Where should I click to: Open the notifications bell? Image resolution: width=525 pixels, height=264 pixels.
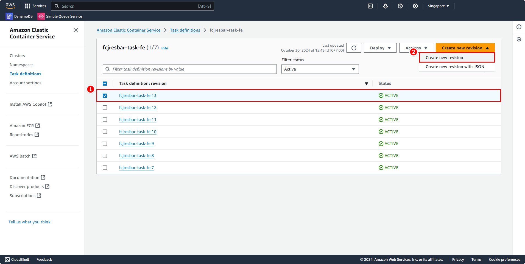pos(386,6)
